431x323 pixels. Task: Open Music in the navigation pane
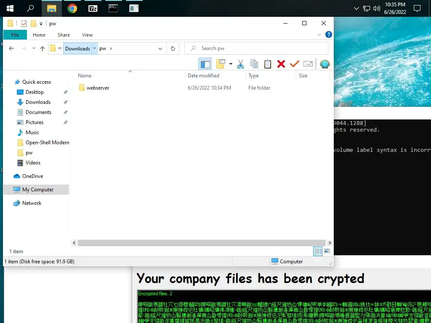pos(32,132)
